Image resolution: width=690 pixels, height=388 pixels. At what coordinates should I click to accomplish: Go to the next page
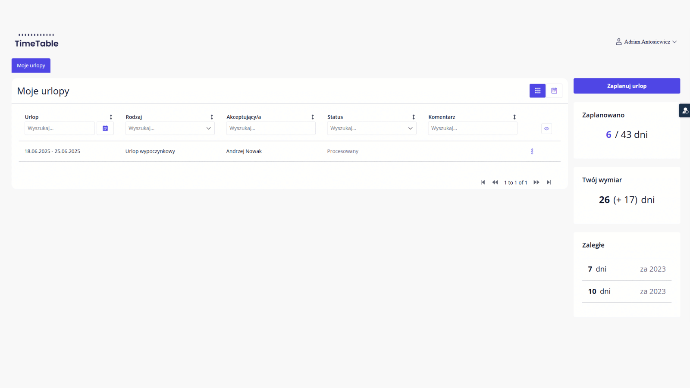536,182
